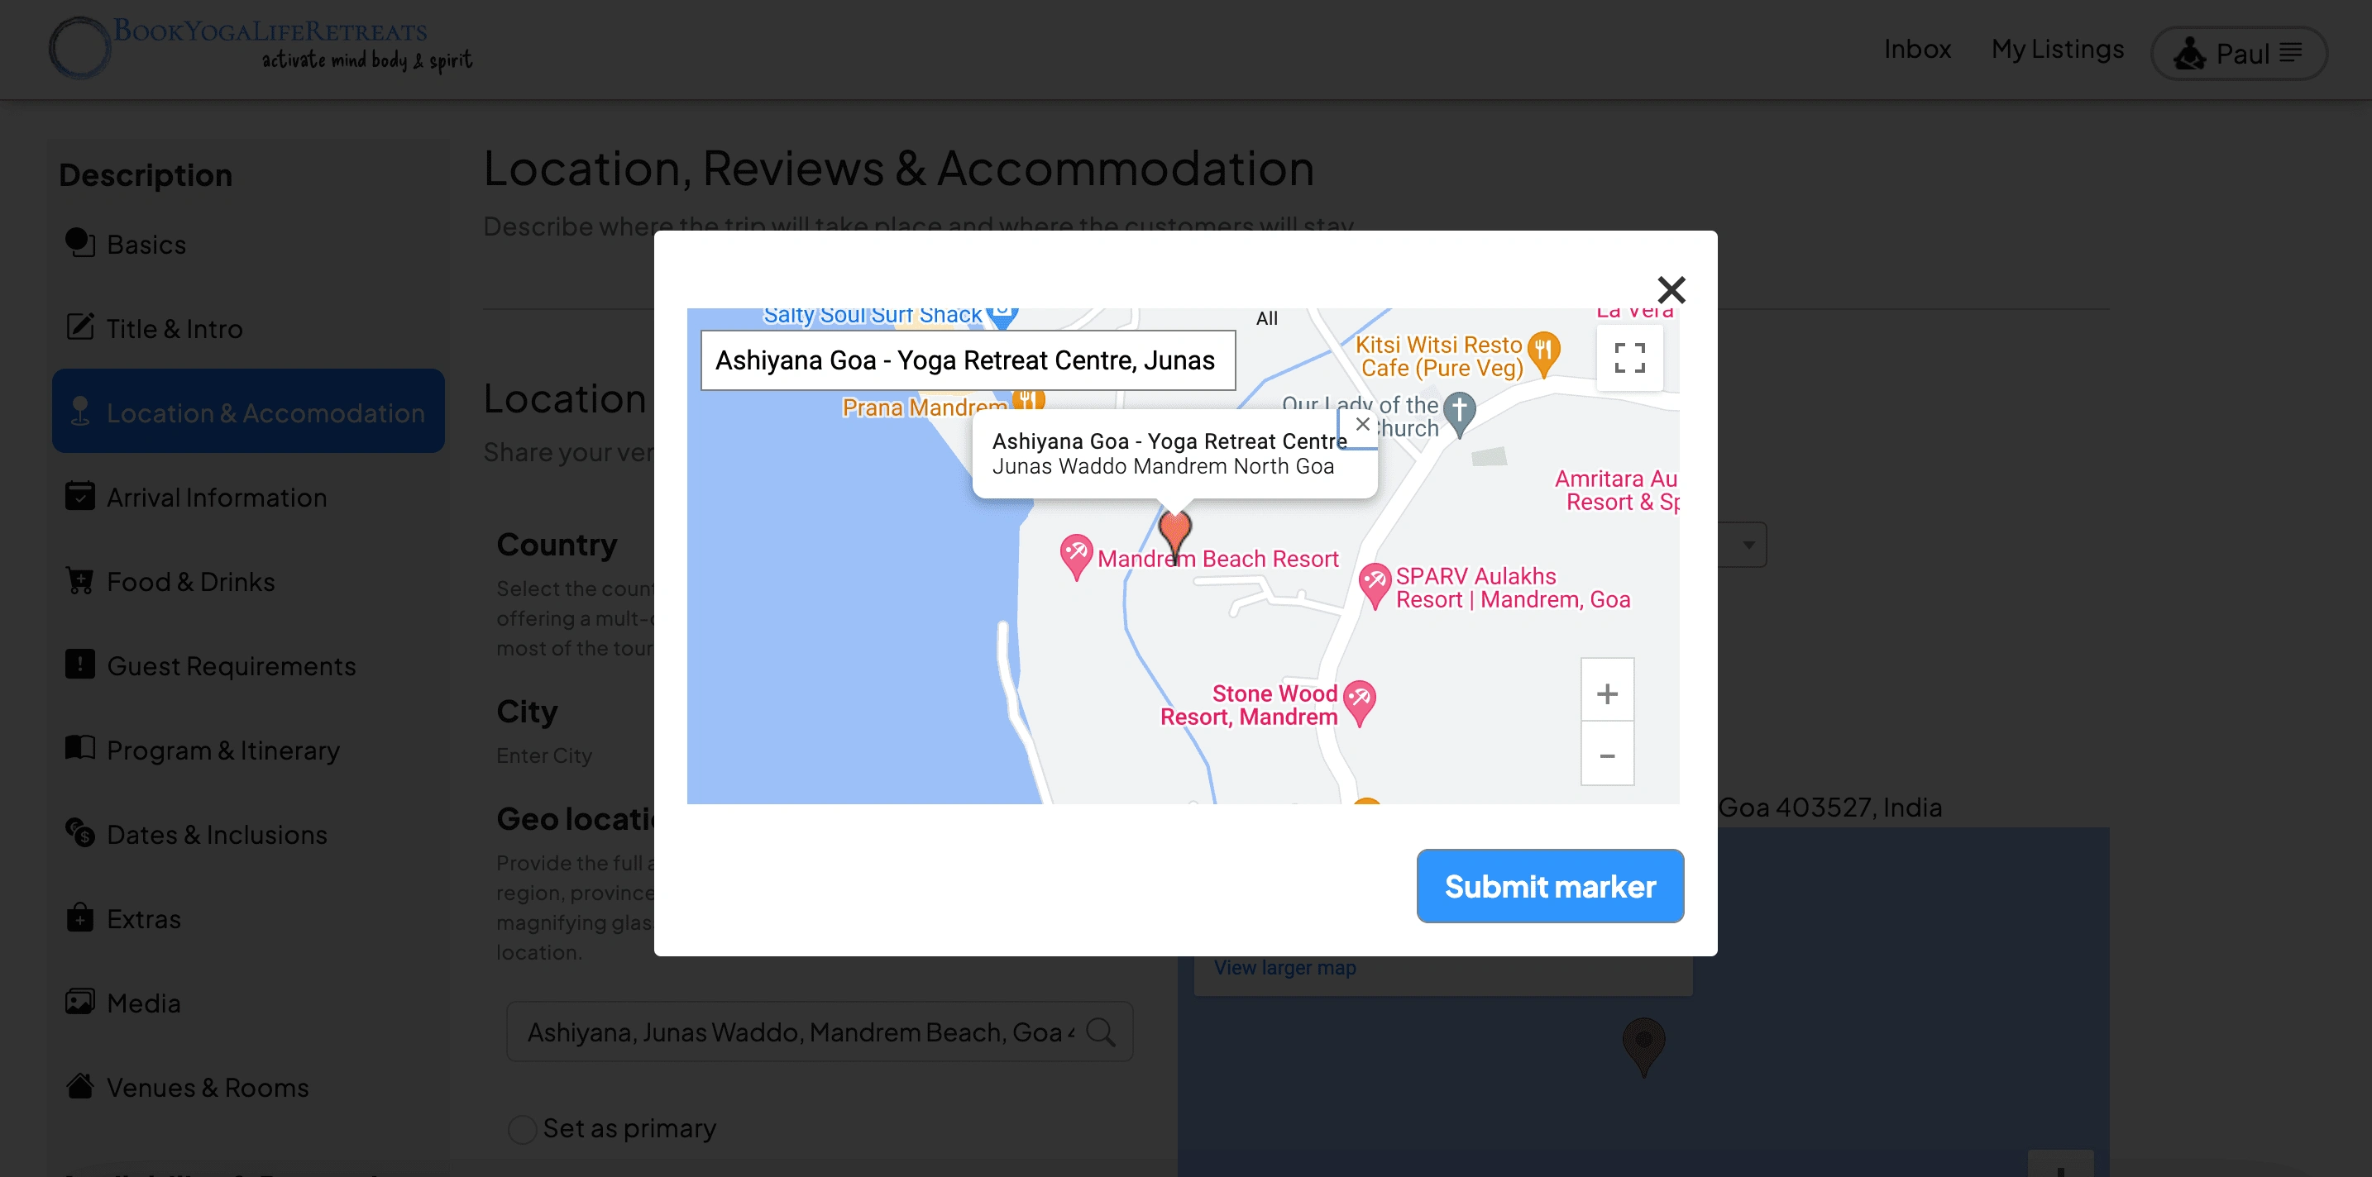Zoom out on the dialog map

[x=1607, y=755]
